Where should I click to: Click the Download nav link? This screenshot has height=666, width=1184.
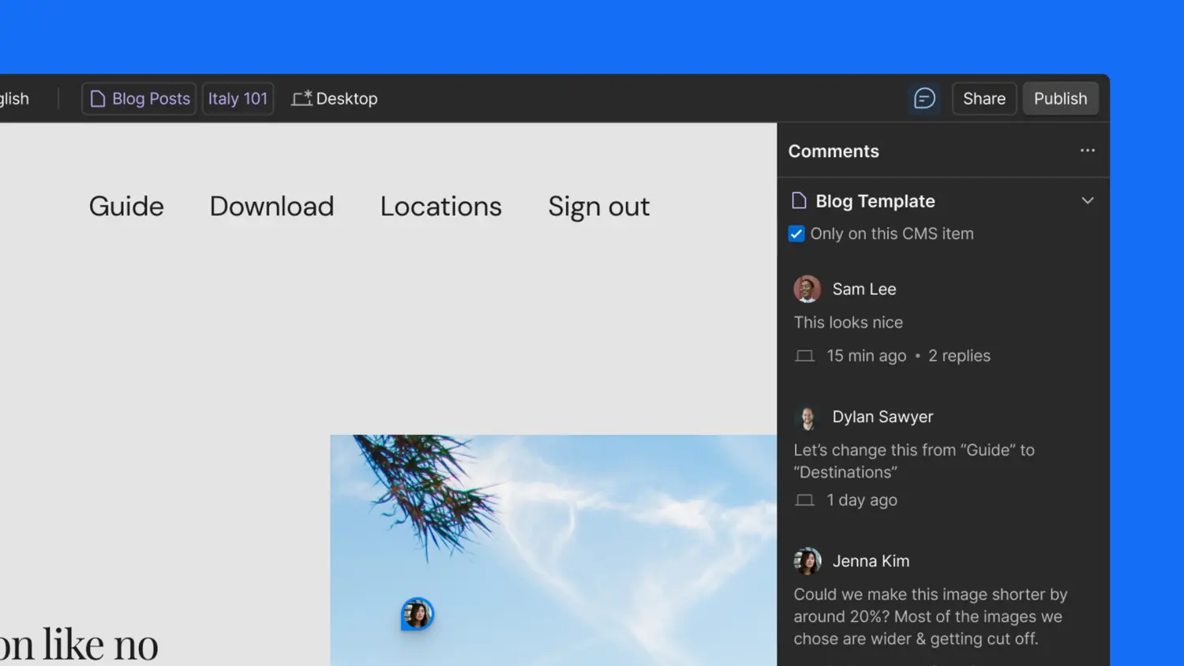click(272, 206)
